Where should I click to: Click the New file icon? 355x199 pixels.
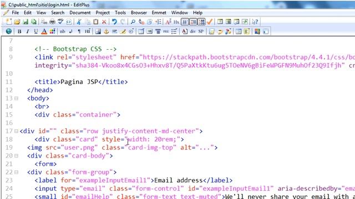click(x=9, y=22)
